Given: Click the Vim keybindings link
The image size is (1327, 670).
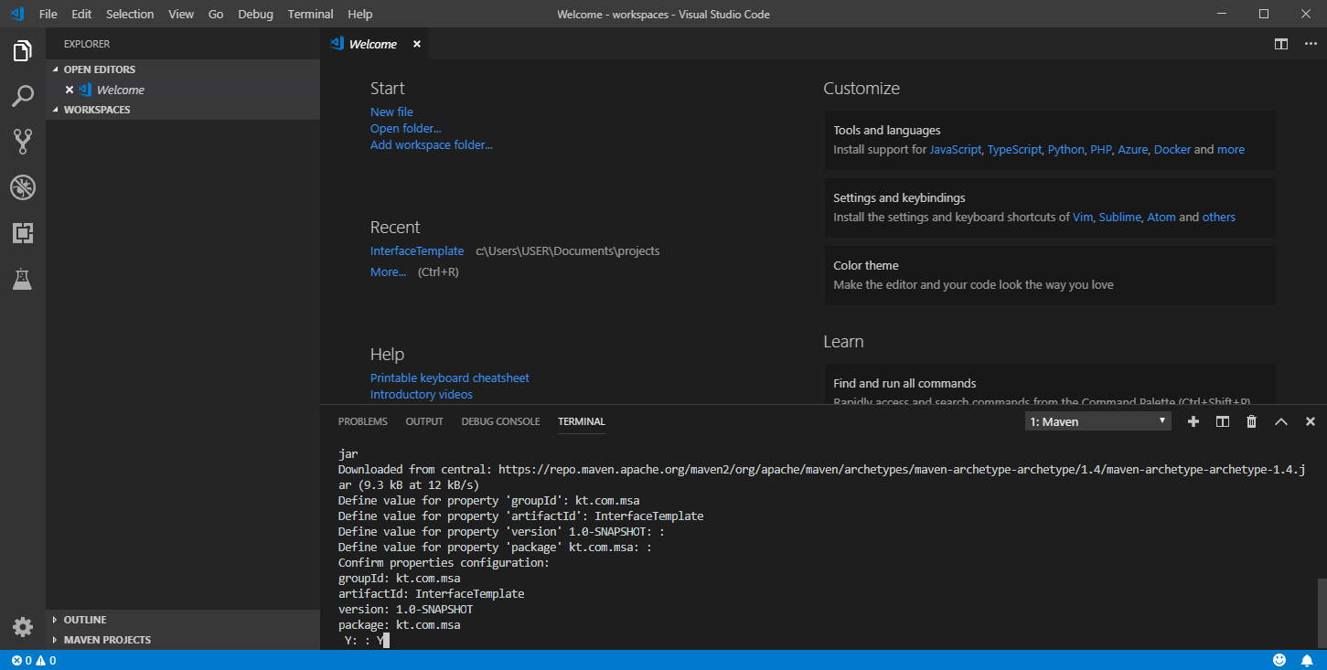Looking at the screenshot, I should coord(1083,217).
